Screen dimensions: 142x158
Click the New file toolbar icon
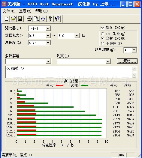(x=7, y=19)
